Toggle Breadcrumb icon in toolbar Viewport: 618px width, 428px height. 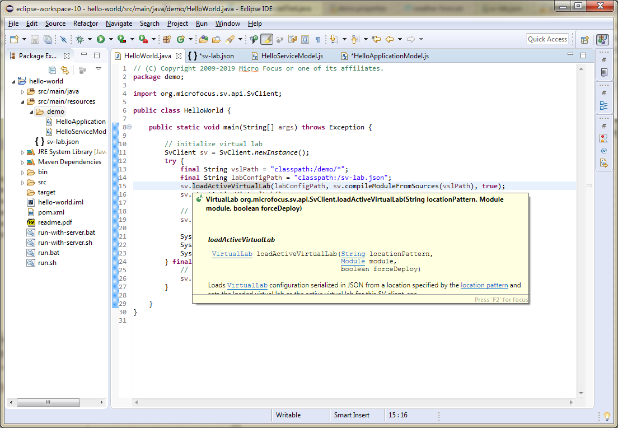(x=254, y=39)
